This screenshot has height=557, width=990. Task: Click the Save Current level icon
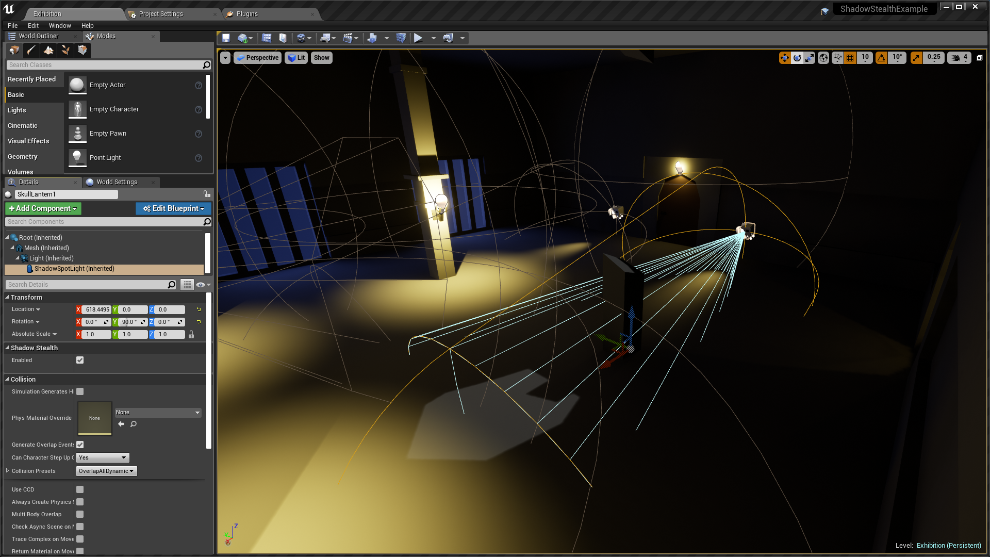(226, 38)
